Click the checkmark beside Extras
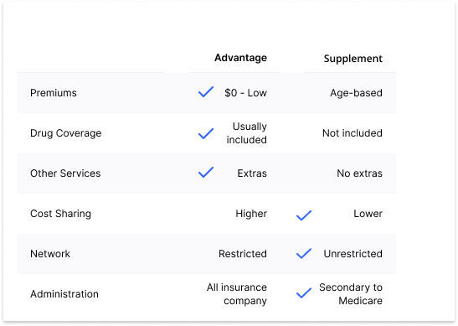458x326 pixels. click(206, 173)
